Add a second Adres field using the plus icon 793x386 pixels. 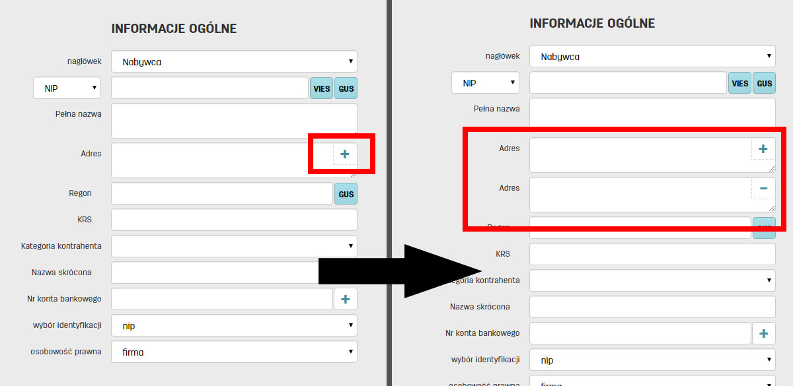coord(344,154)
